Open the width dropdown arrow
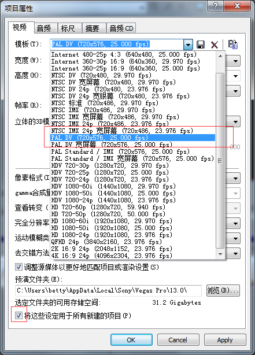This screenshot has height=355, width=255. coord(235,61)
